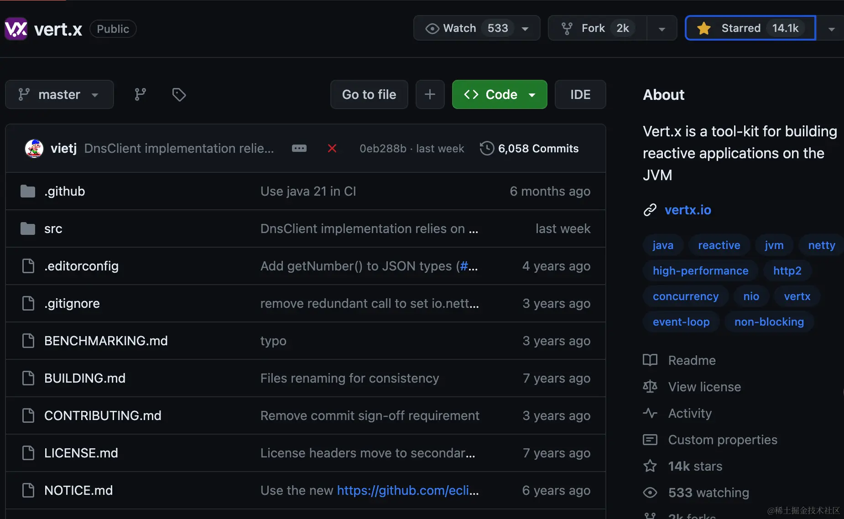Select the java topic tag
This screenshot has height=519, width=844.
click(x=663, y=245)
